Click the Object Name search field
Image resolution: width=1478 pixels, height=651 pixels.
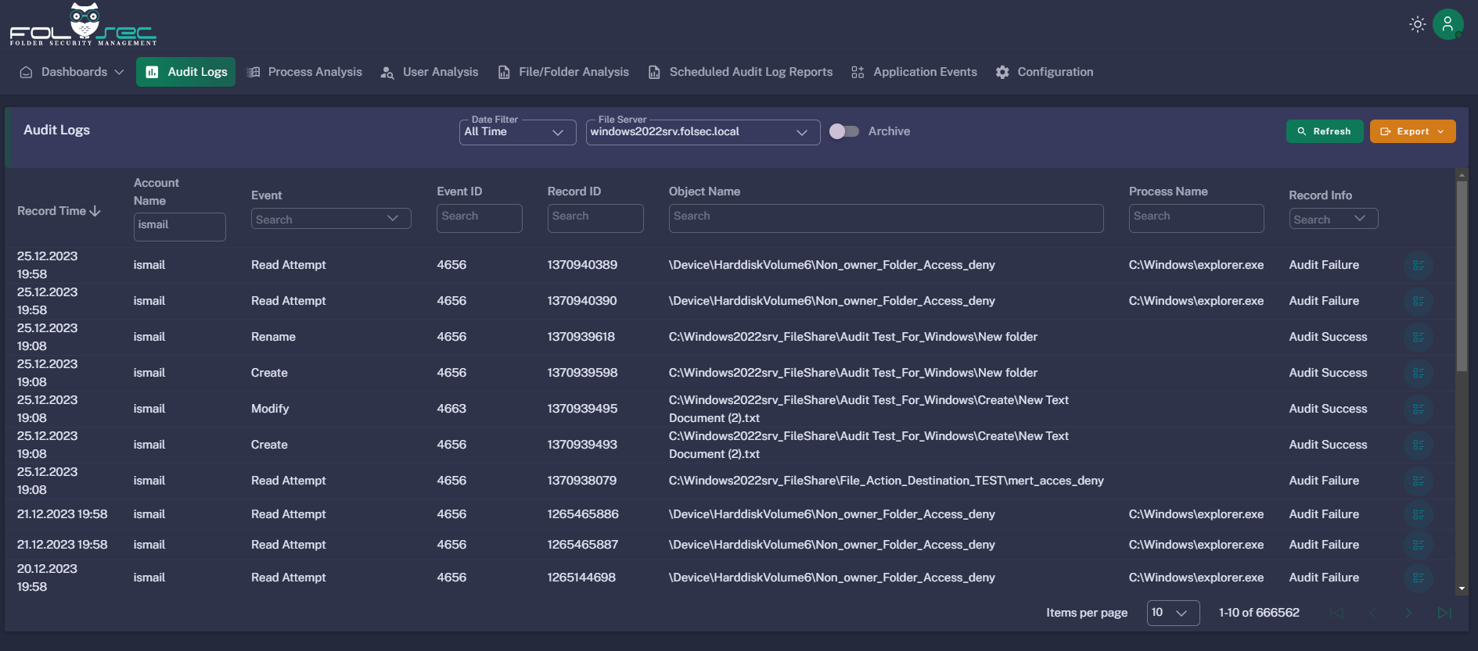[886, 218]
